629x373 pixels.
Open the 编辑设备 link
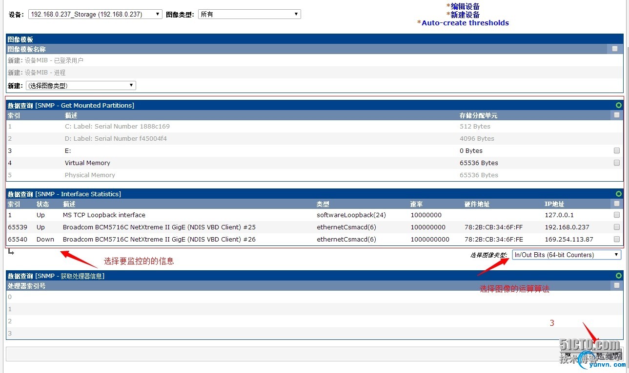click(465, 6)
